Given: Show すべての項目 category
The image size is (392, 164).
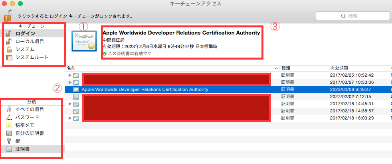Looking at the screenshot, I should point(32,109).
